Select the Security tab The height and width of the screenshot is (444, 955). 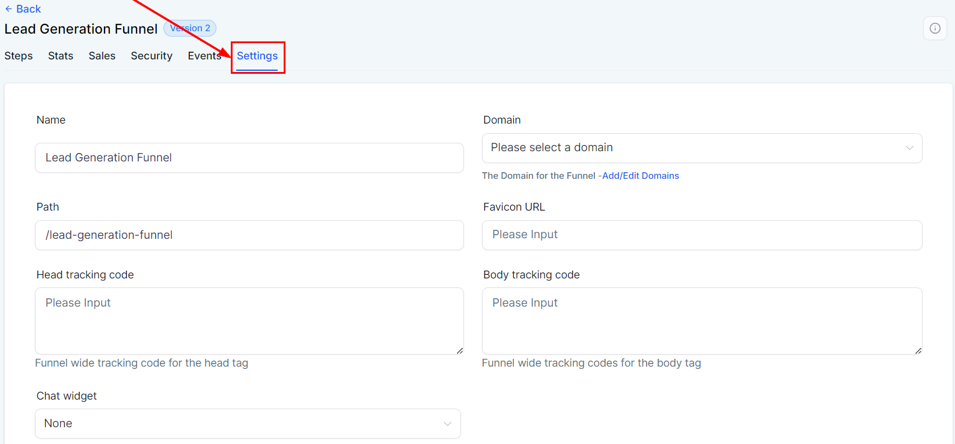tap(151, 56)
